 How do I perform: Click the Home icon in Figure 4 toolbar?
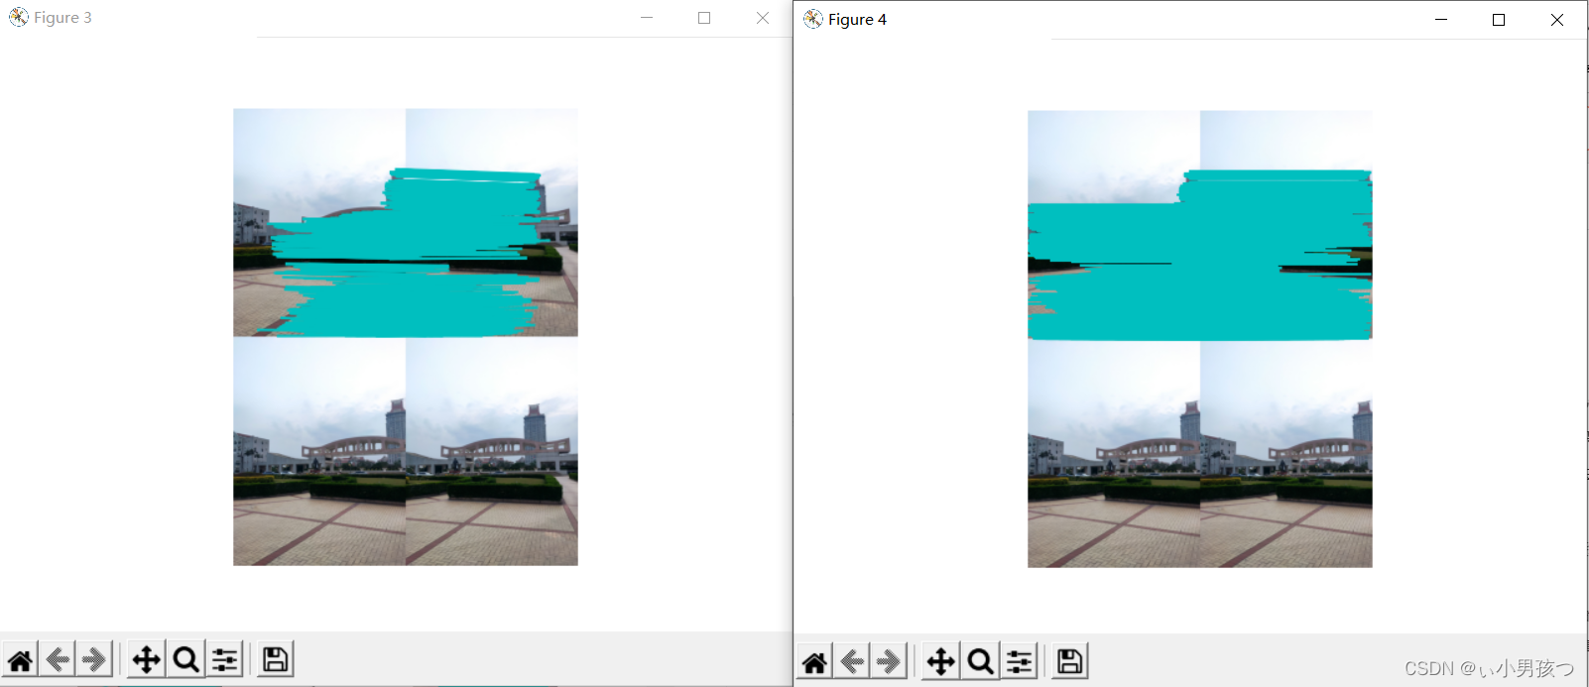[x=815, y=661]
